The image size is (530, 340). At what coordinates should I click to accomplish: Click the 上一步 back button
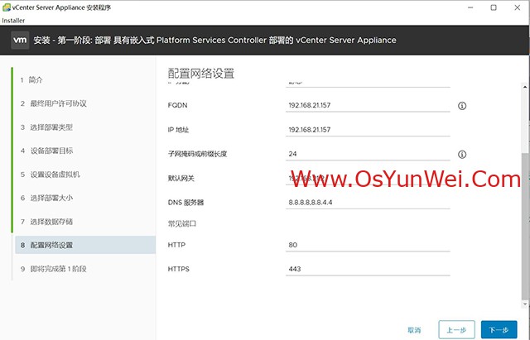coord(456,330)
